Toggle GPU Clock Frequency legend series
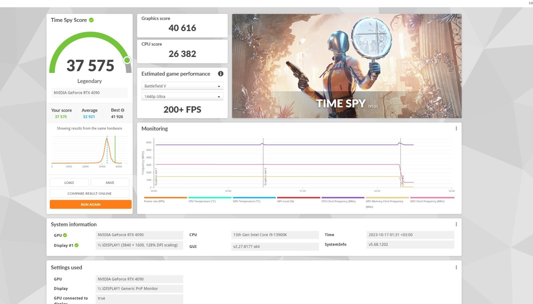533x304 pixels. (432, 200)
